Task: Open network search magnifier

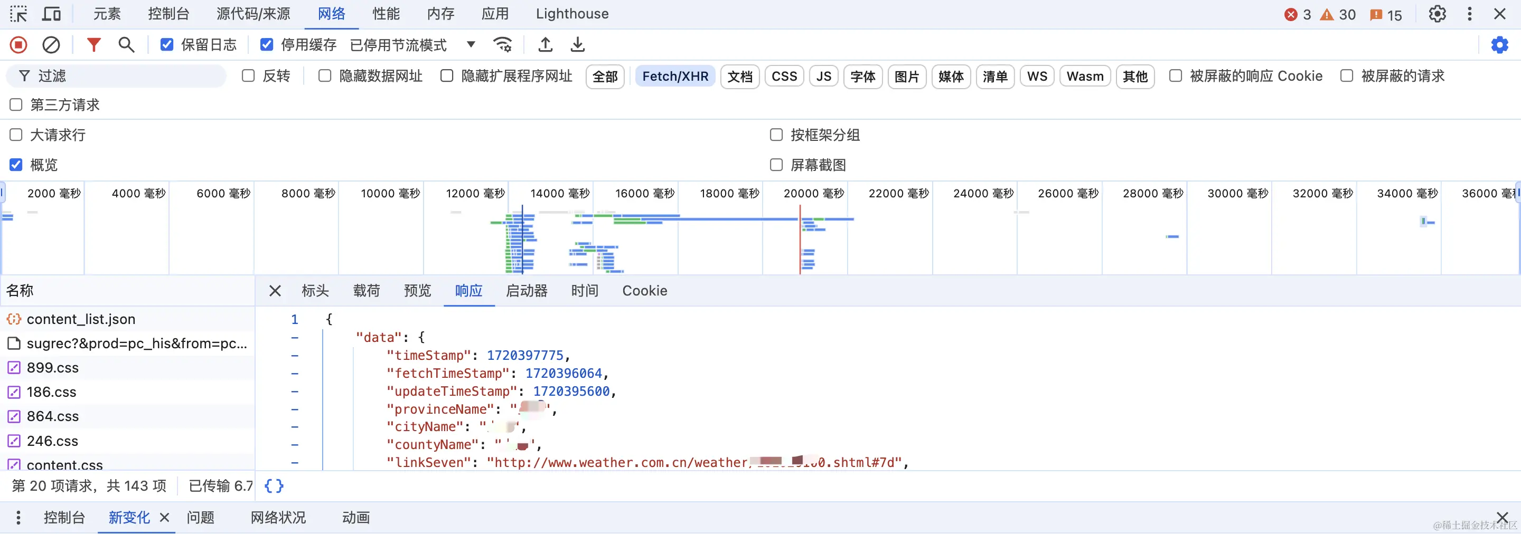Action: coord(126,45)
